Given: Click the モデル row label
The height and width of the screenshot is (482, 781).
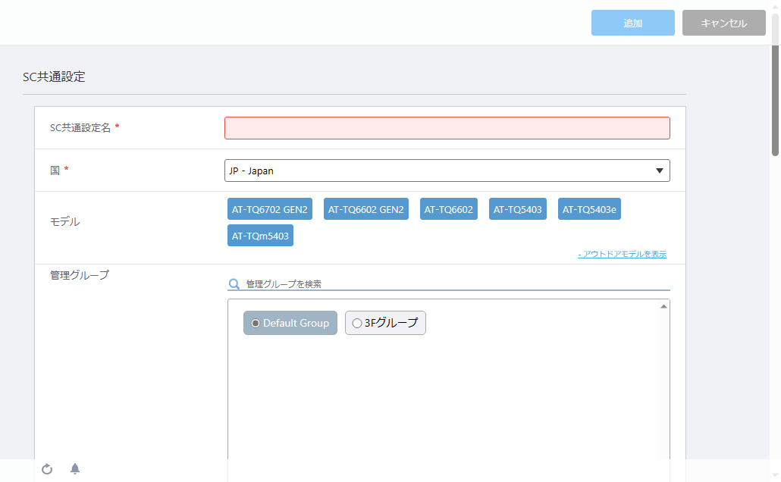Looking at the screenshot, I should click(64, 221).
